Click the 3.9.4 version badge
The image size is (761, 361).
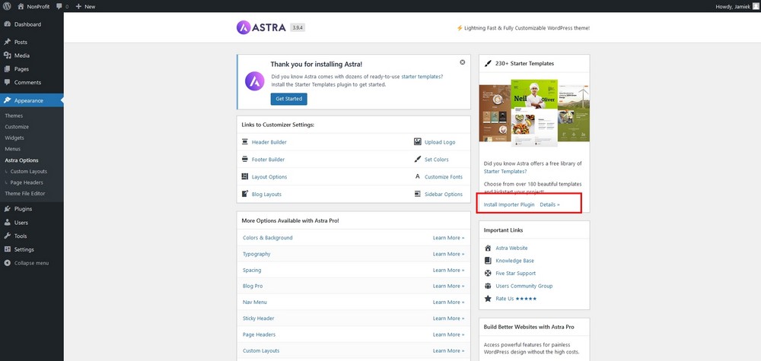click(x=298, y=27)
